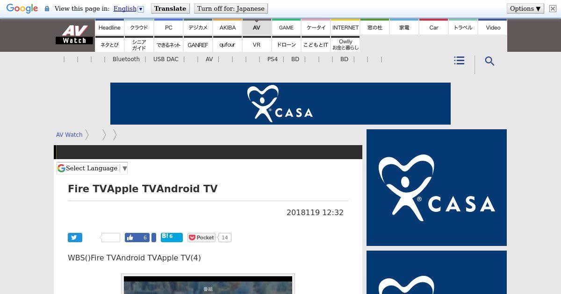This screenshot has width=561, height=294.
Task: Click the Pocket count 14 bubble
Action: pyautogui.click(x=224, y=238)
